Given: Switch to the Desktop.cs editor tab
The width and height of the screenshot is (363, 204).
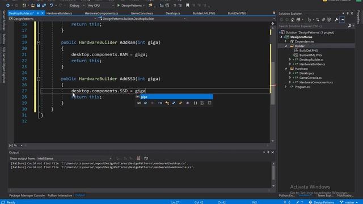Looking at the screenshot, I should coord(173,13).
